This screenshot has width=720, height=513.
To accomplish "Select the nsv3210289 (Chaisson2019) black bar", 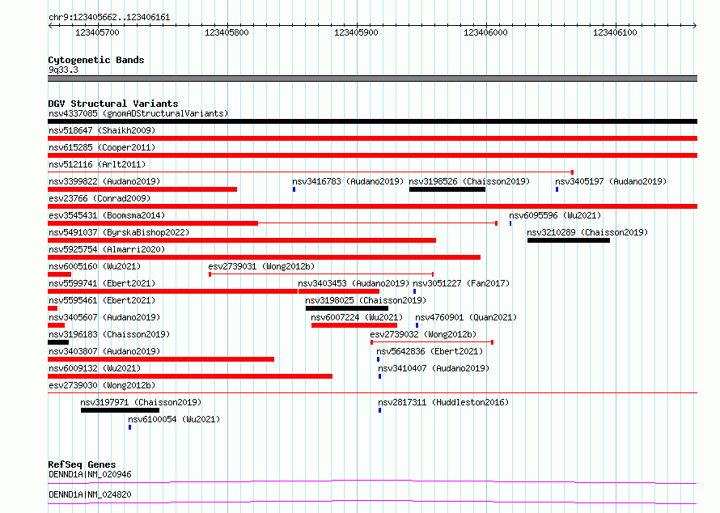I will point(569,240).
